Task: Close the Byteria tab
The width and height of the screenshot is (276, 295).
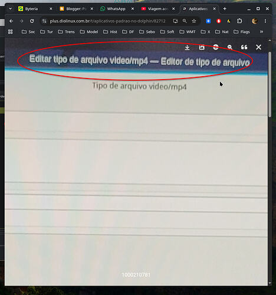Action: 51,9
